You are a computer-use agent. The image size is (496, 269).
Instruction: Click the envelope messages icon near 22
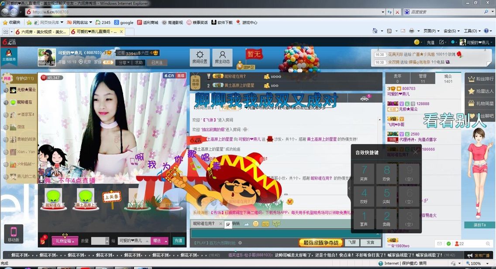(x=439, y=243)
